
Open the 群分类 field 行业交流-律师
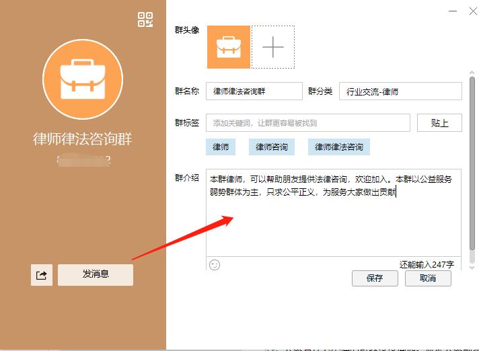coord(400,91)
